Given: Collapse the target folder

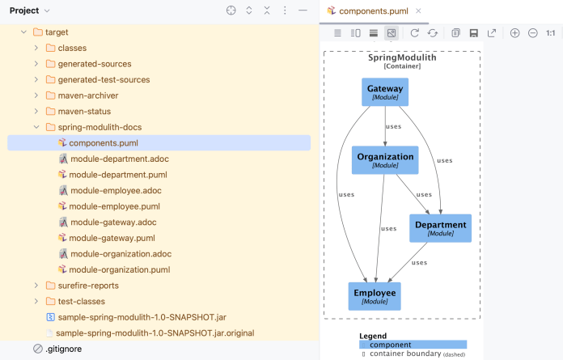Looking at the screenshot, I should tap(24, 32).
